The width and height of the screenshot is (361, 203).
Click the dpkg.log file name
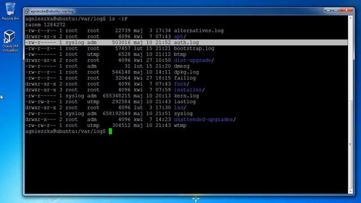[x=186, y=72]
